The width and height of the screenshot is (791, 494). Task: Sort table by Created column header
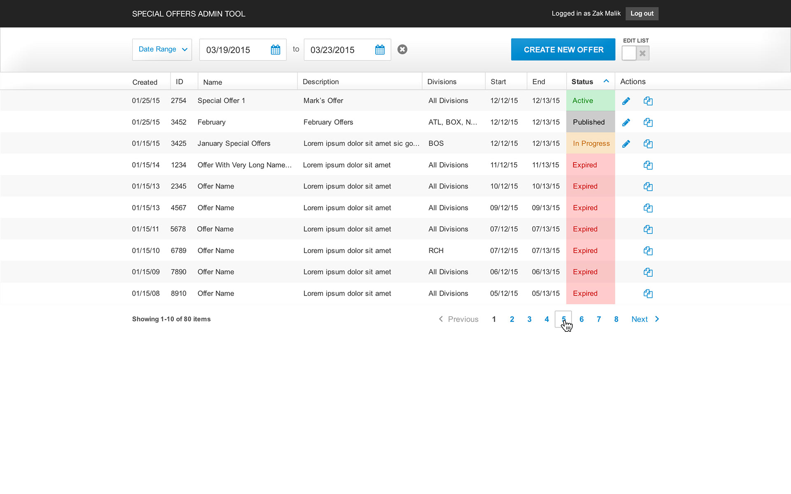click(145, 82)
